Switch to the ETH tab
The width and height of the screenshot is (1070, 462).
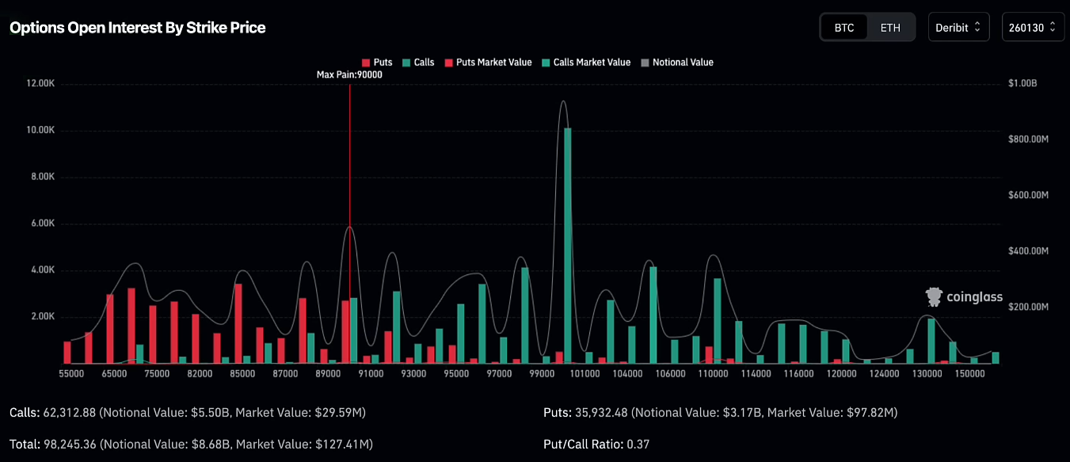tap(890, 28)
